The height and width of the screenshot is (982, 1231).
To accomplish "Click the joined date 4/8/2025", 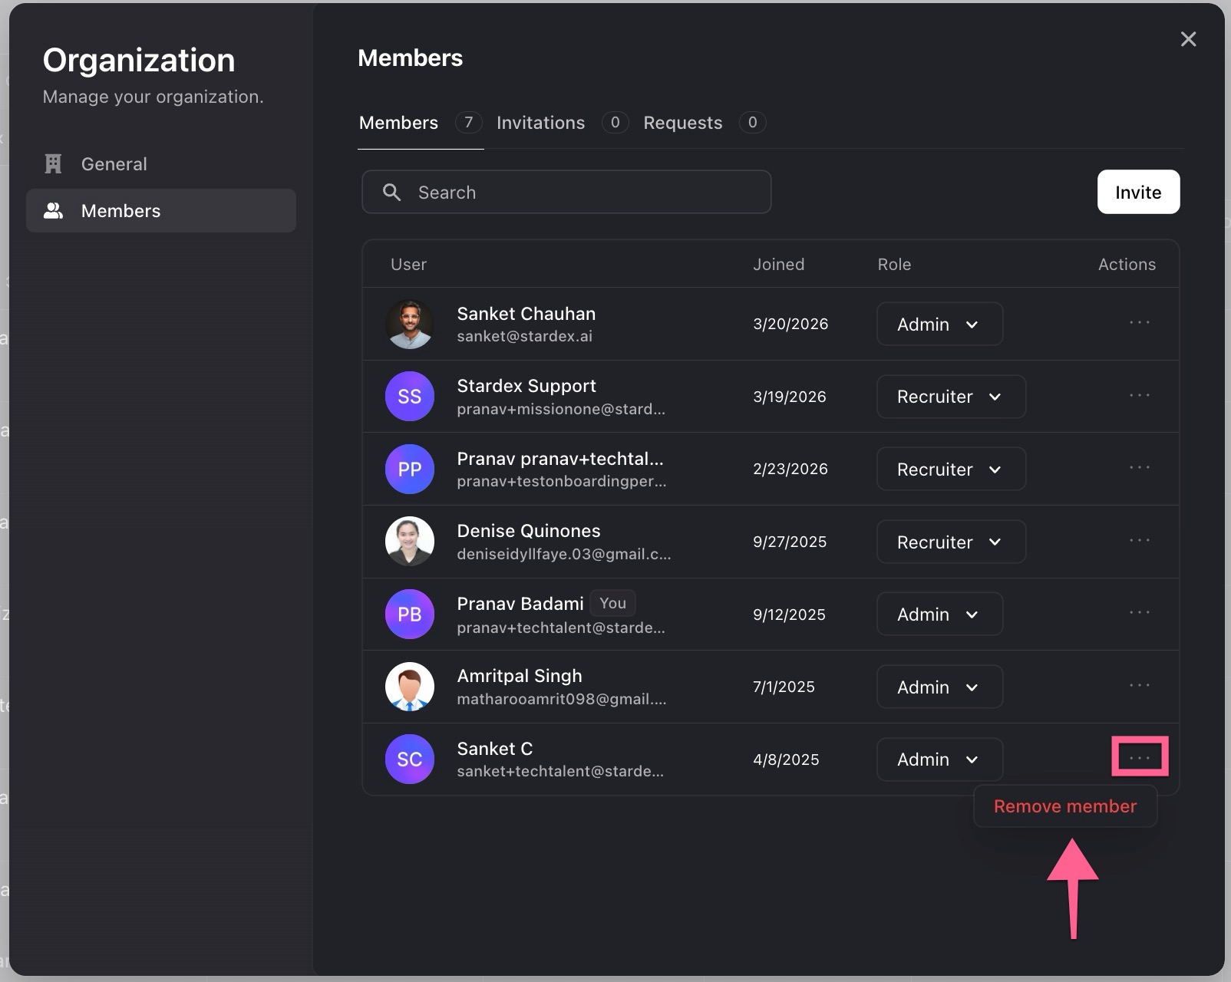I will [x=786, y=760].
